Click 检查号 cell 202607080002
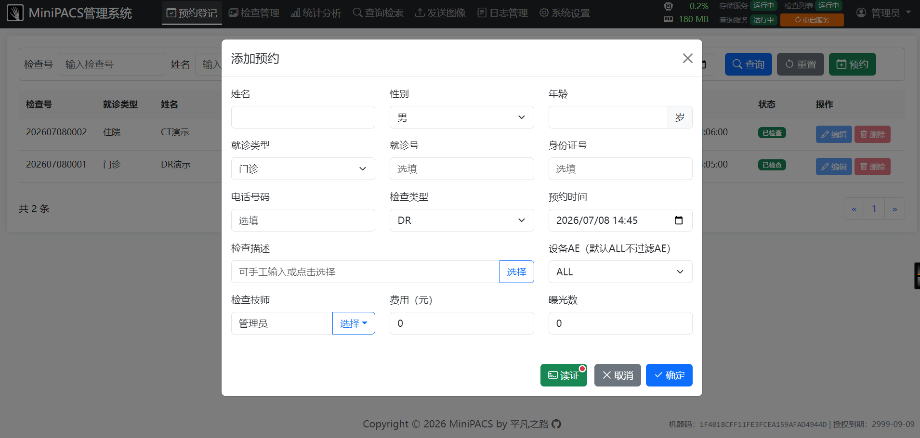Image resolution: width=920 pixels, height=438 pixels. click(56, 132)
